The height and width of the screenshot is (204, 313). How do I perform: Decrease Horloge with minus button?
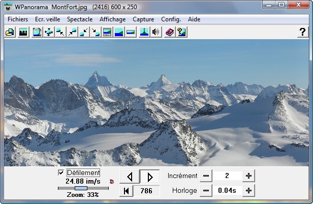coord(206,191)
